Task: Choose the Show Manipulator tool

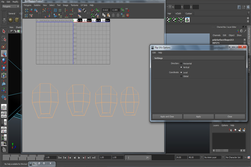Action: (4, 91)
